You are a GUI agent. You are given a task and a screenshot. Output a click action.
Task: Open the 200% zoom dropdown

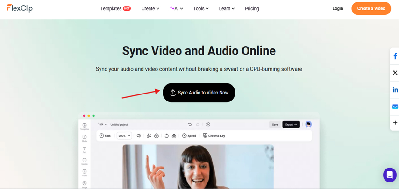(x=124, y=136)
